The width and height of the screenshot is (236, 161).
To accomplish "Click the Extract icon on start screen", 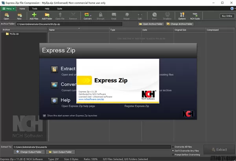I will (55, 69).
